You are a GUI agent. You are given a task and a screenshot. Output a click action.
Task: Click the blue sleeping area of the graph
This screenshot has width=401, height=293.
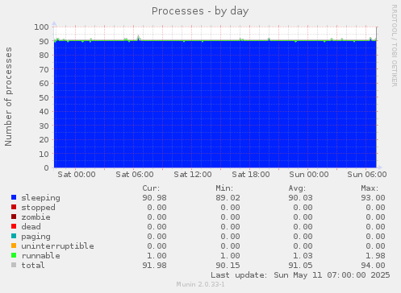click(x=215, y=105)
